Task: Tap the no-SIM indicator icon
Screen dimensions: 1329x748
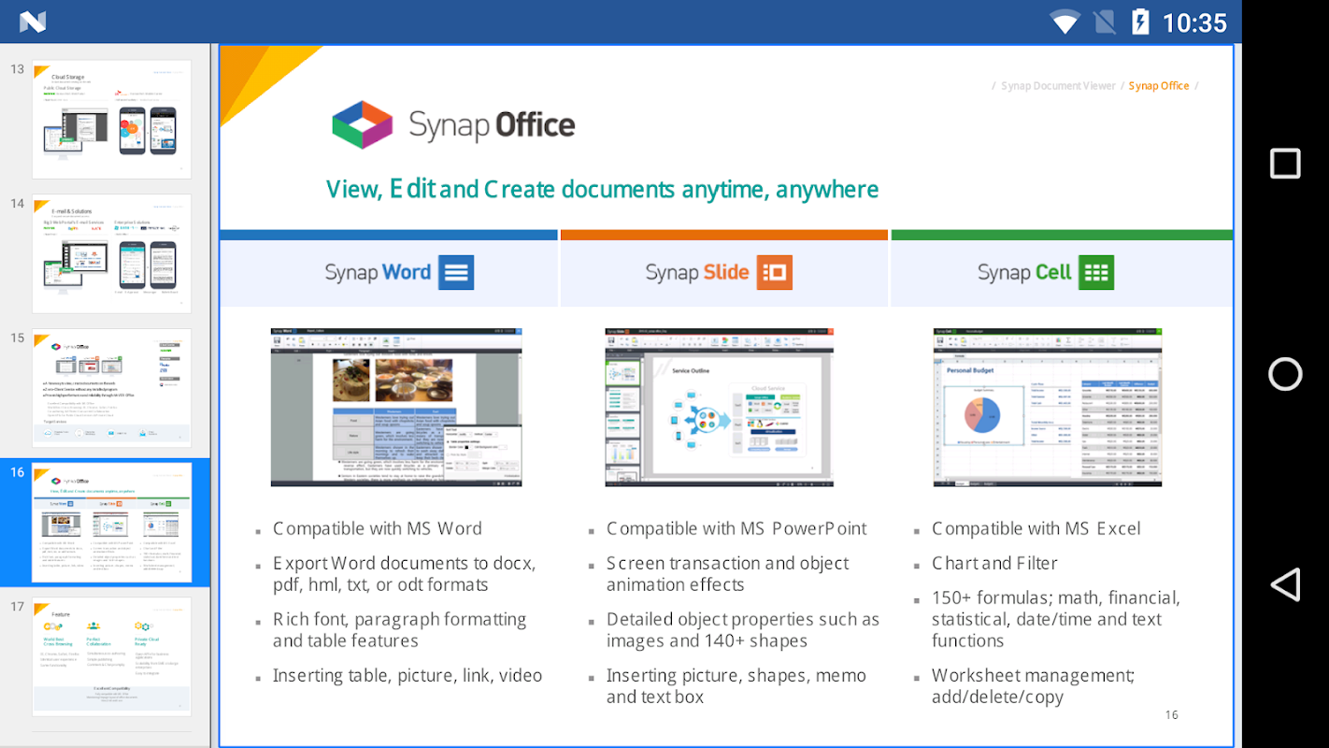Action: click(1103, 21)
